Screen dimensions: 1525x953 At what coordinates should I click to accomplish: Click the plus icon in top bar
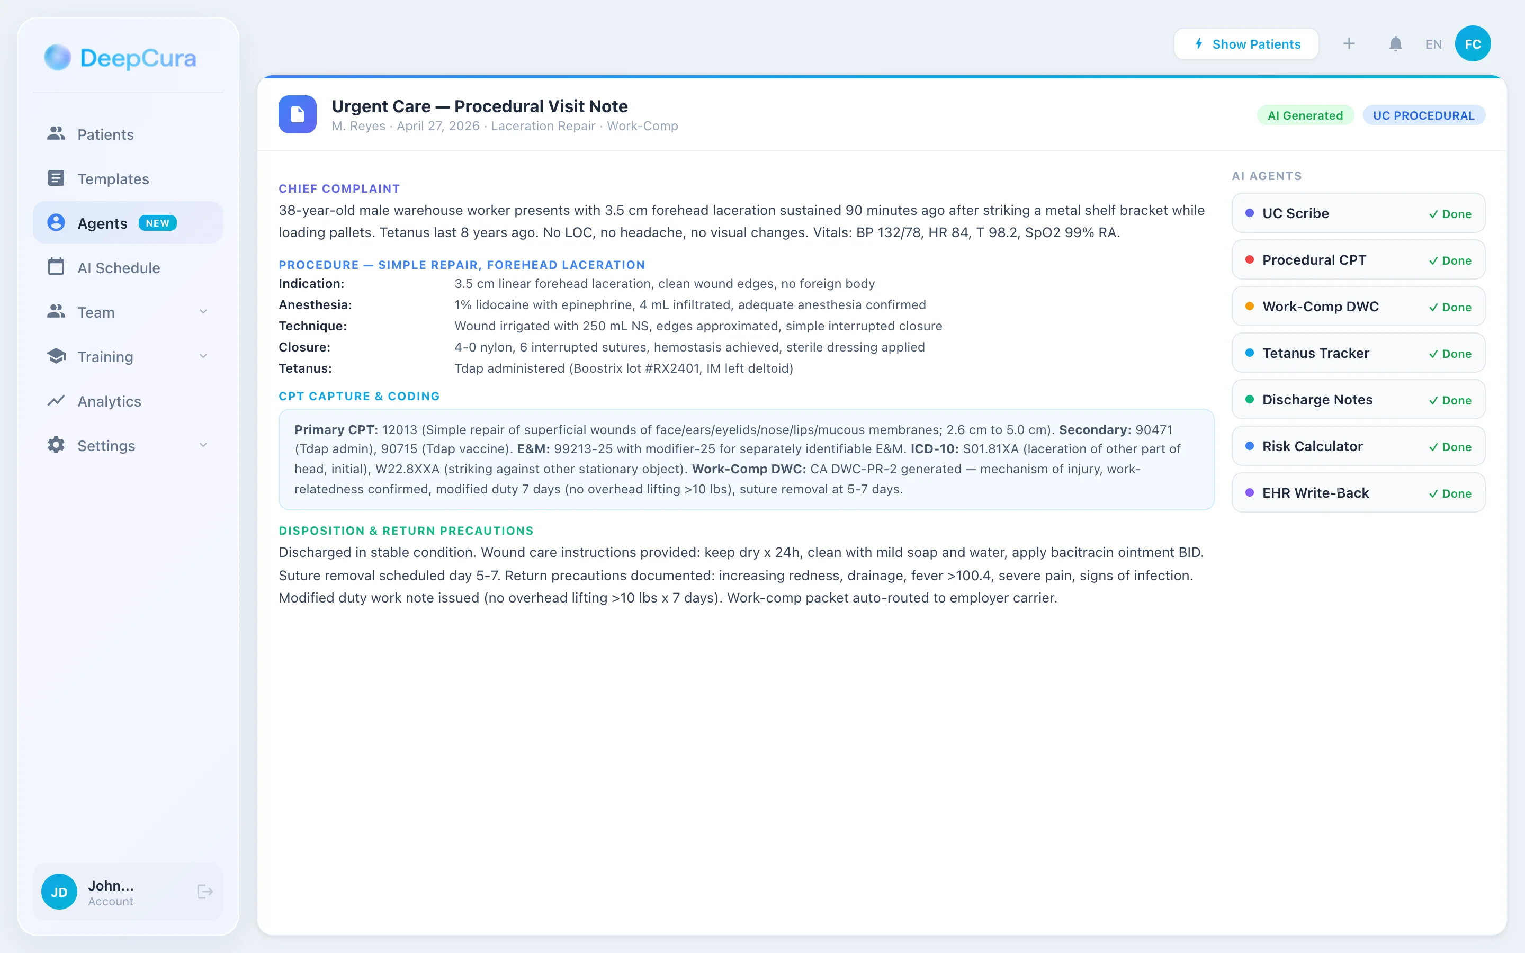click(x=1349, y=44)
